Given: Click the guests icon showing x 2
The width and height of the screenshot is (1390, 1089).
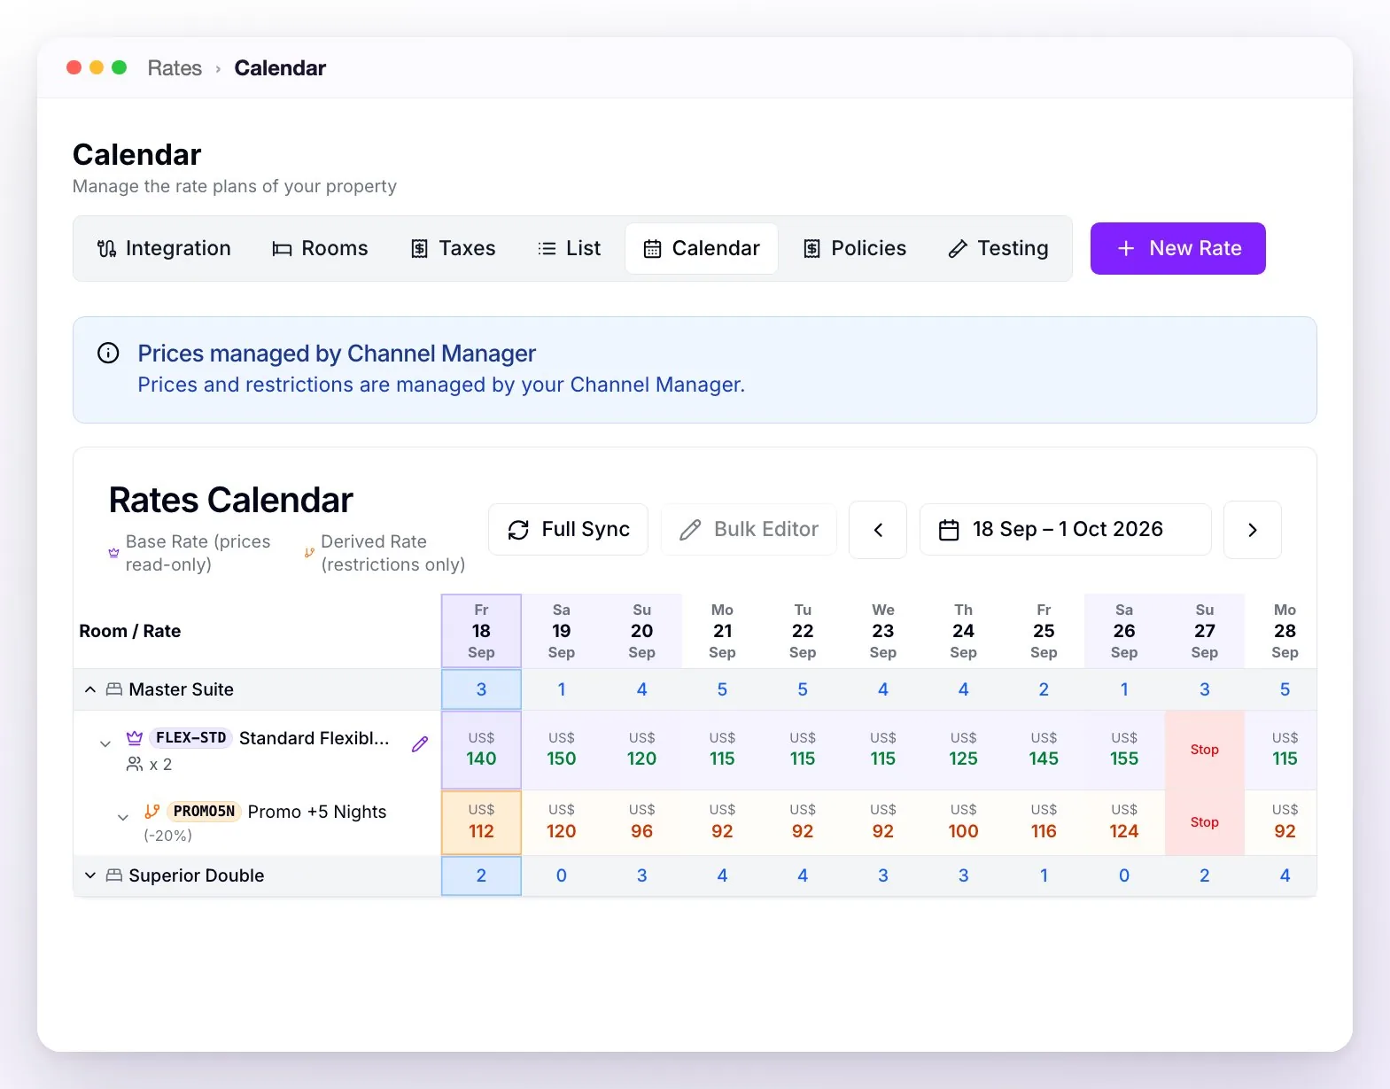Looking at the screenshot, I should pyautogui.click(x=135, y=764).
